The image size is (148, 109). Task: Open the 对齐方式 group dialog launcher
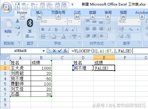[113, 43]
